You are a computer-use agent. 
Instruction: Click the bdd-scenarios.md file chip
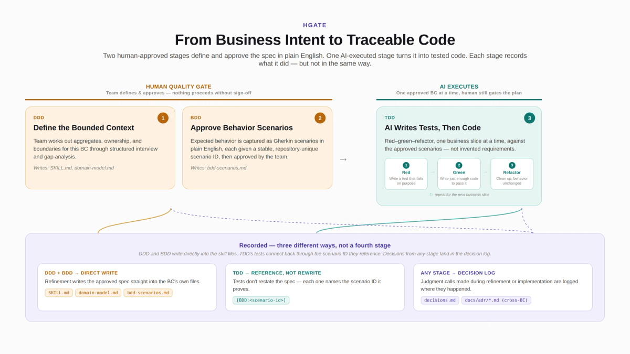[148, 293]
